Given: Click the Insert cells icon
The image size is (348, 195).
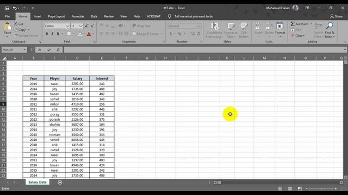Looking at the screenshot, I should [258, 27].
